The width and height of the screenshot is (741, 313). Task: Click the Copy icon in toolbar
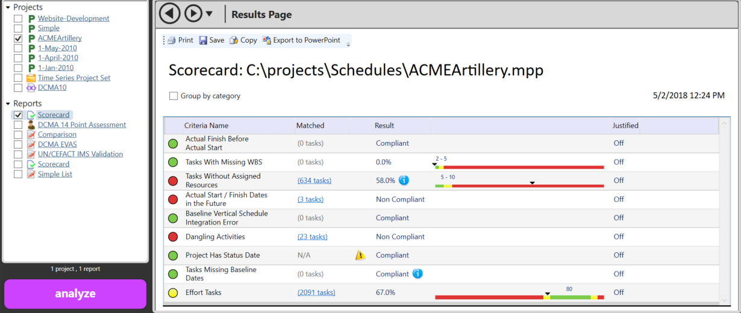(x=233, y=40)
